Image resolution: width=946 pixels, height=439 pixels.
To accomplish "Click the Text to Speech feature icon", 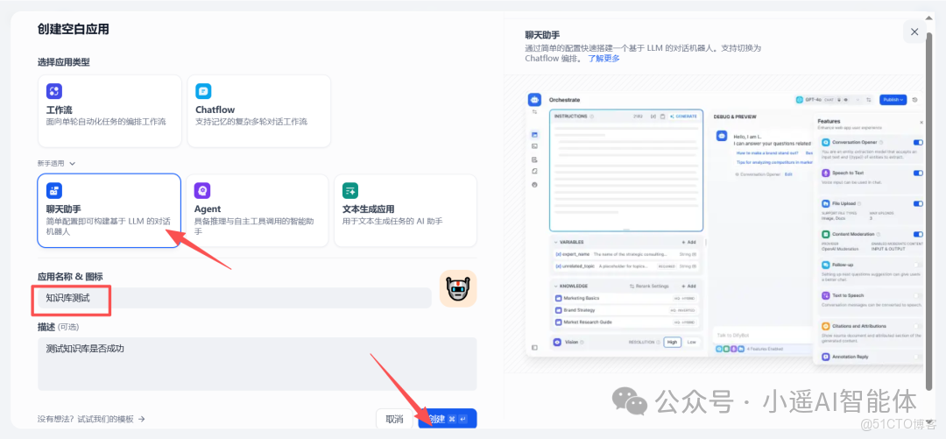I will pyautogui.click(x=826, y=295).
